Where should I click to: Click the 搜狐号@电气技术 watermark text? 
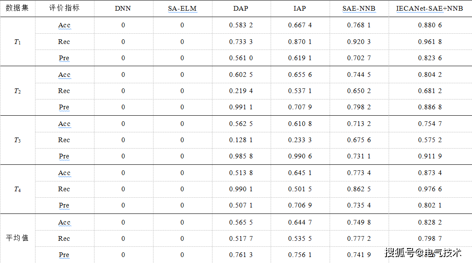pyautogui.click(x=423, y=253)
